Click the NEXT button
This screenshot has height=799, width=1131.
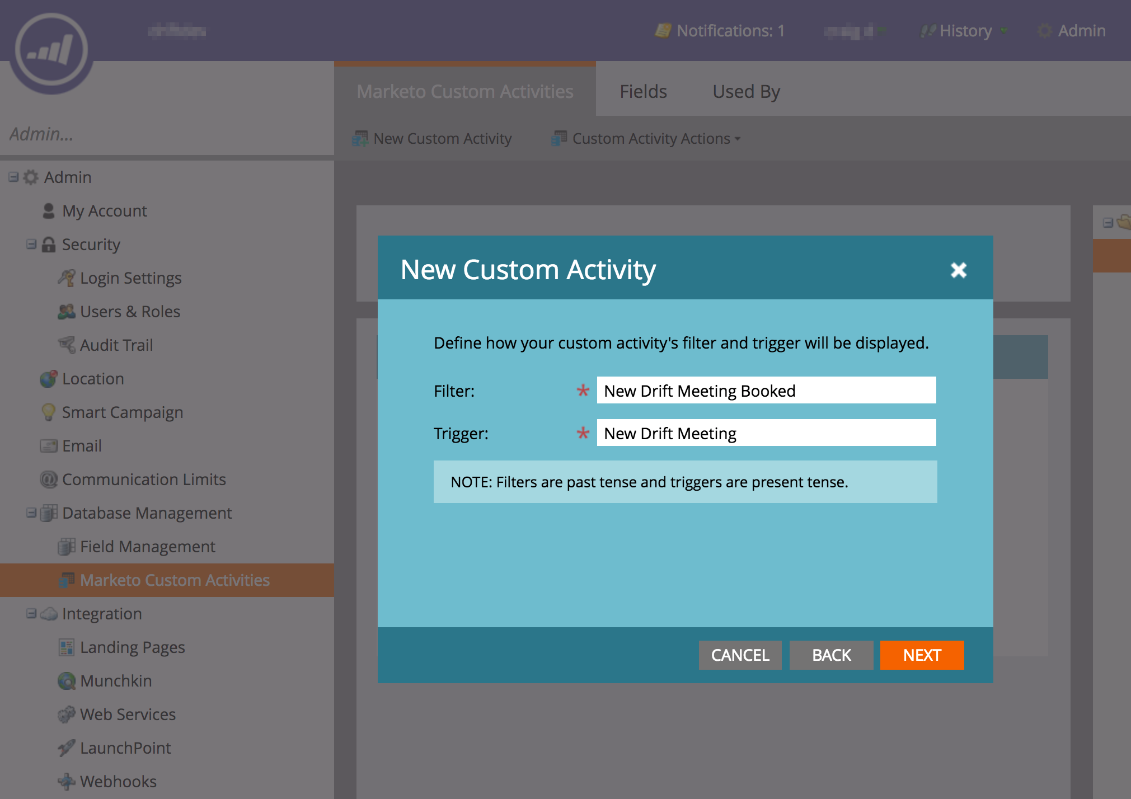922,655
